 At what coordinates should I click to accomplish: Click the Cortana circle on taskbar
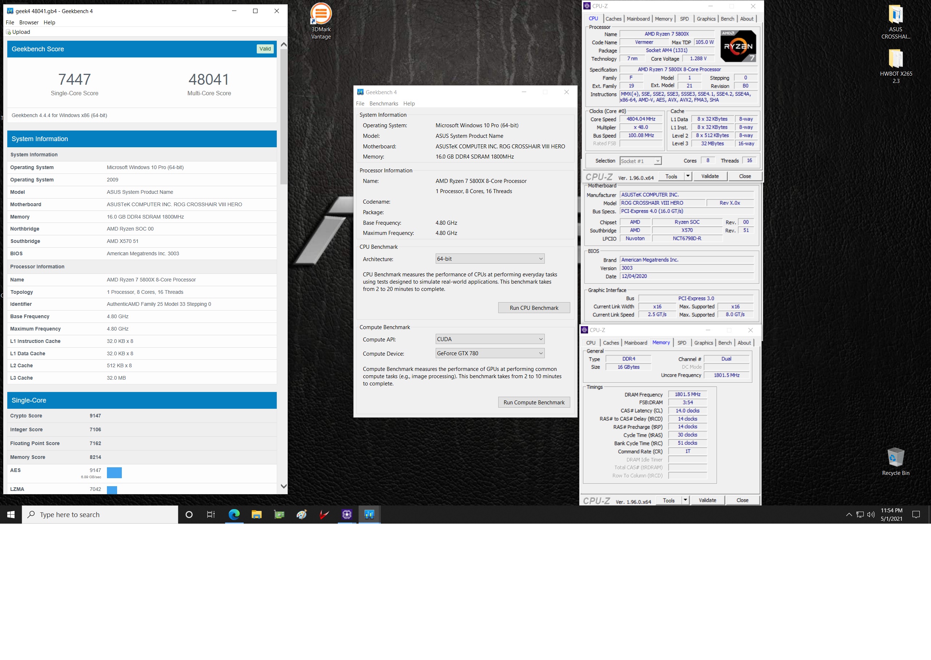click(x=189, y=515)
